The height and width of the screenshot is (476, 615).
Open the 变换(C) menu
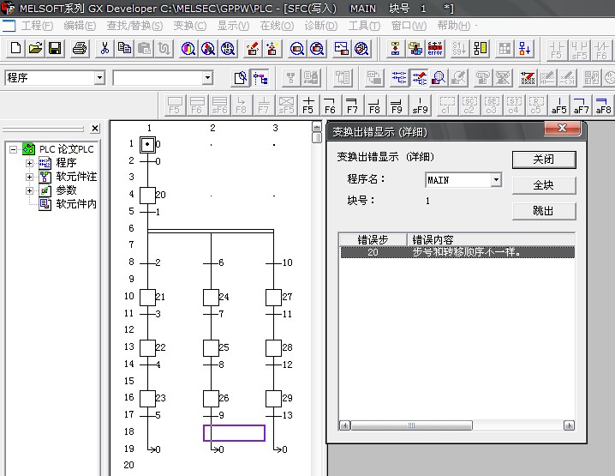(x=189, y=26)
